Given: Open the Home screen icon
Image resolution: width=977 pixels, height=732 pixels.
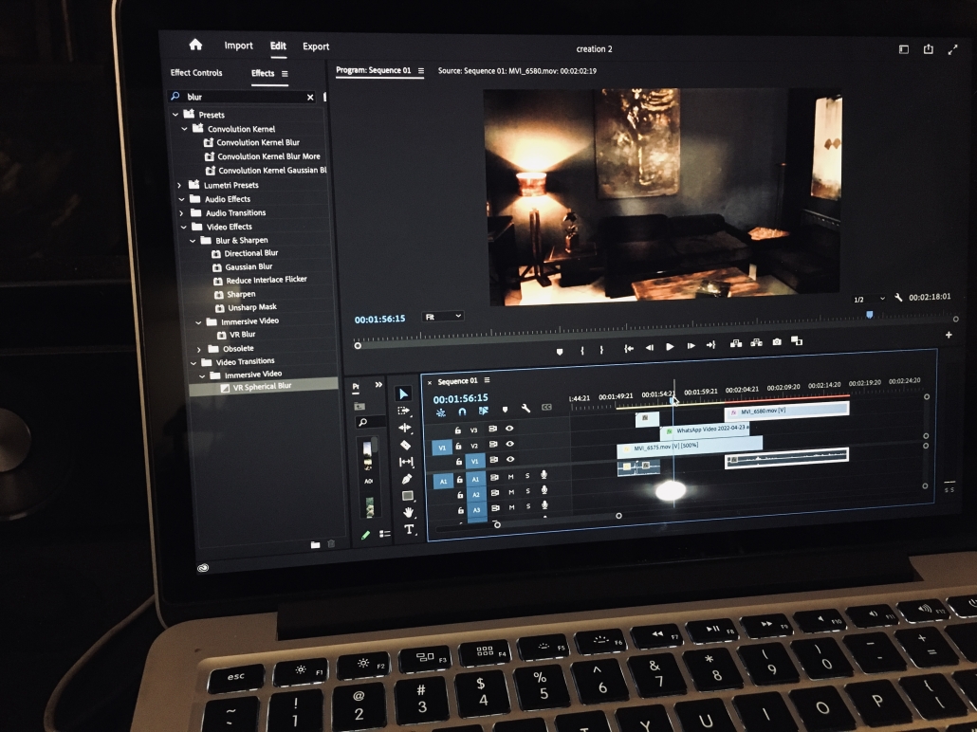Looking at the screenshot, I should tap(195, 45).
